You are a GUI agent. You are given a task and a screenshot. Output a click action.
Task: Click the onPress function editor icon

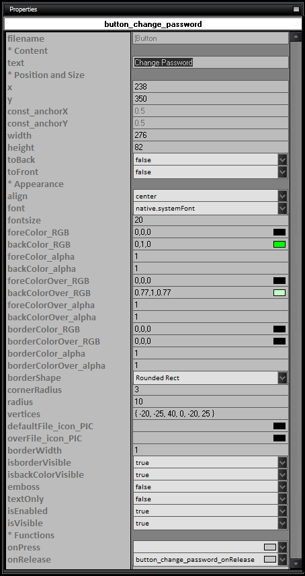pos(270,547)
